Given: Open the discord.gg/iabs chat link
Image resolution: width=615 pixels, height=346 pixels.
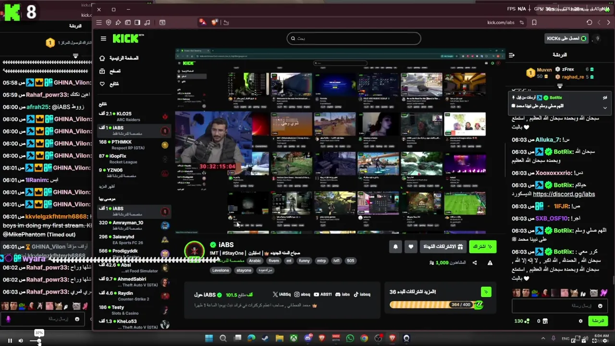Looking at the screenshot, I should (x=564, y=194).
